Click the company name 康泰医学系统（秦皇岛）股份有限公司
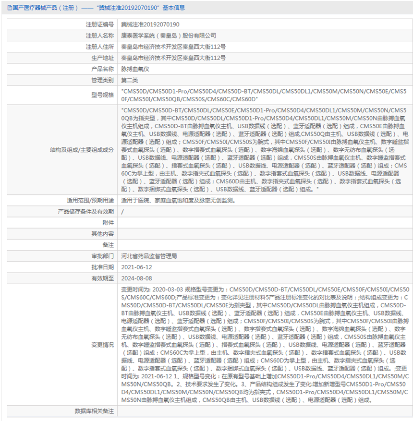This screenshot has height=421, width=413. pos(169,36)
